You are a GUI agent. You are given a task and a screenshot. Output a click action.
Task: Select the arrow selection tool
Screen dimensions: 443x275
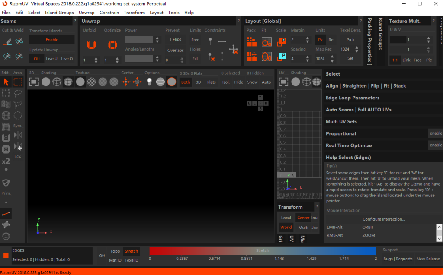pyautogui.click(x=6, y=82)
